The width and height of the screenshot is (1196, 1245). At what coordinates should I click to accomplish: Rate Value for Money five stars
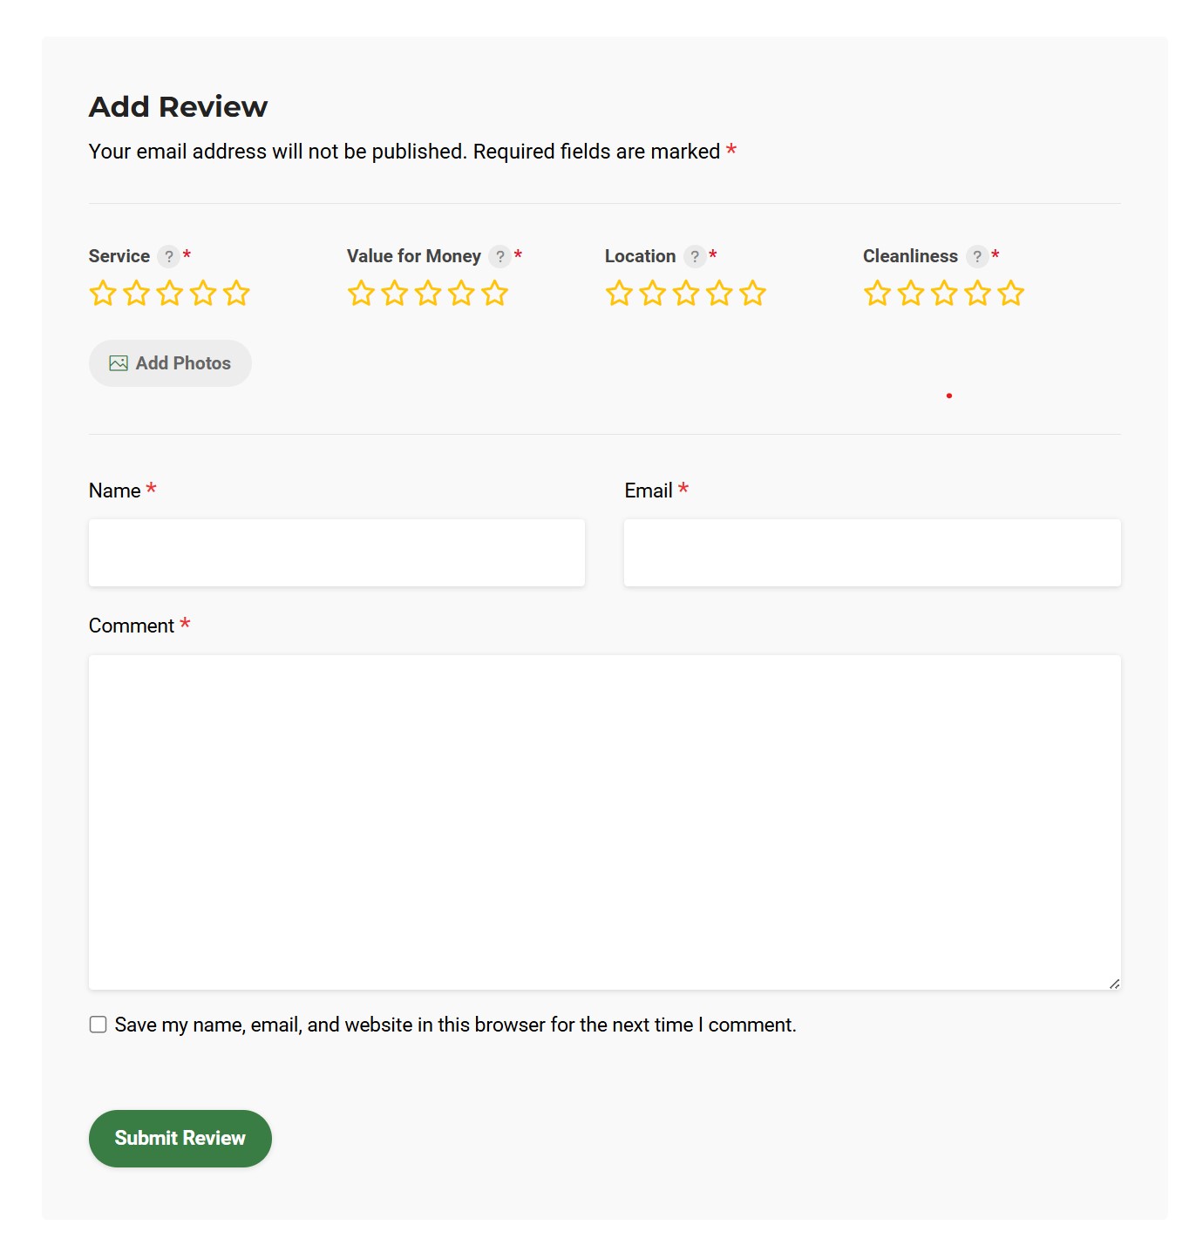click(x=494, y=294)
